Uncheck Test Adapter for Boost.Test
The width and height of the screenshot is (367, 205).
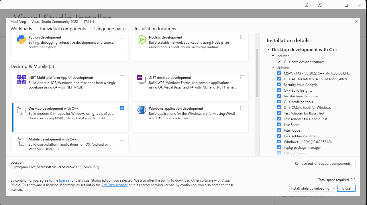(279, 113)
